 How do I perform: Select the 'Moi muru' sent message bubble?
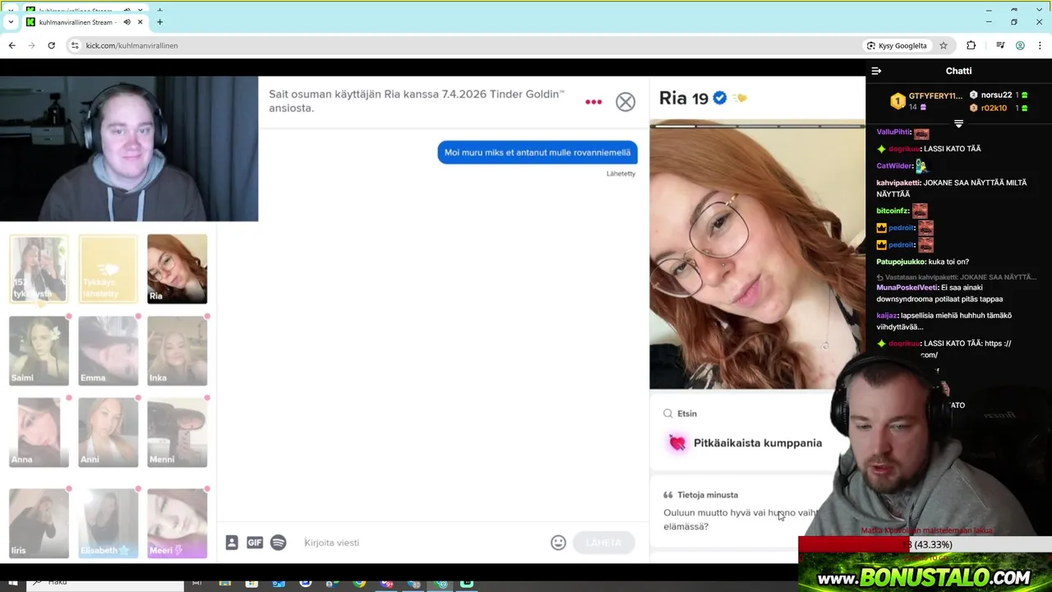point(538,152)
